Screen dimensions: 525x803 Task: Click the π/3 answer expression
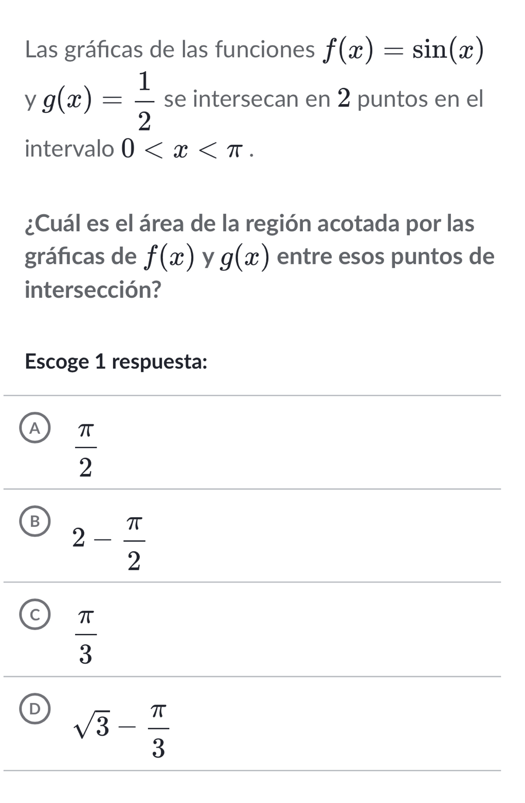click(86, 636)
